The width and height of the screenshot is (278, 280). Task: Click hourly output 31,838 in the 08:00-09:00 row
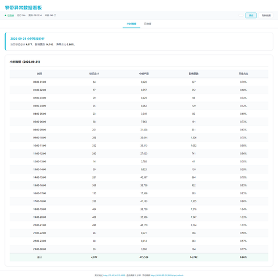point(144,130)
